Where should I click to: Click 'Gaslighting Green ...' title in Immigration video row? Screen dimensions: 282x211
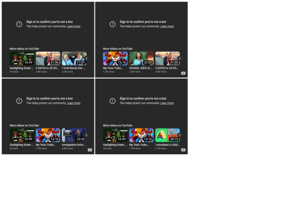[21, 145]
